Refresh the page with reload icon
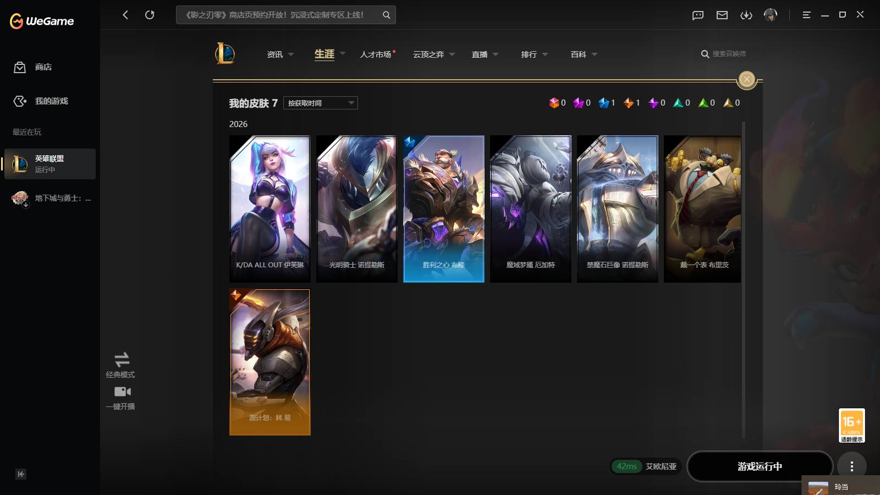The height and width of the screenshot is (495, 880). [x=150, y=15]
